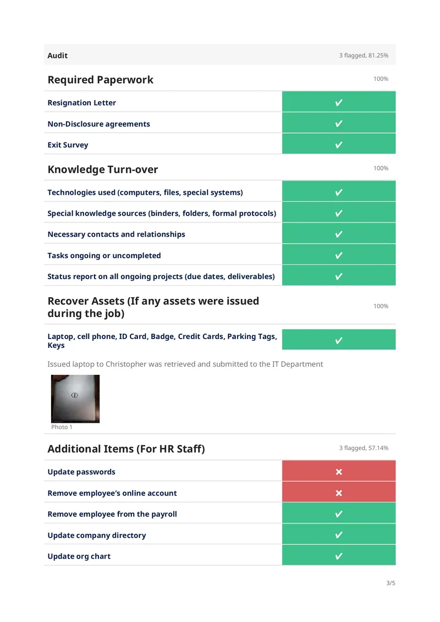The width and height of the screenshot is (440, 622).
Task: Click the Non-Disclosure agreements checkmark icon
Action: coord(338,124)
